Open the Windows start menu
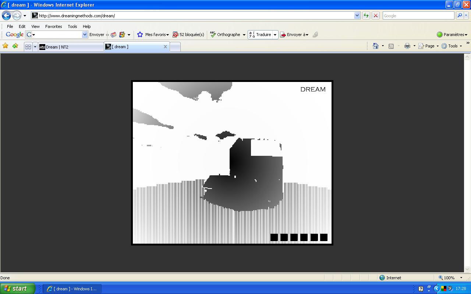Viewport: 471px width, 294px height. [17, 288]
